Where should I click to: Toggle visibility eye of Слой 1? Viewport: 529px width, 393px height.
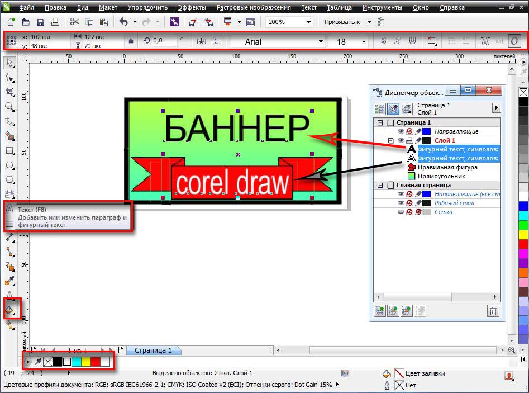(401, 140)
